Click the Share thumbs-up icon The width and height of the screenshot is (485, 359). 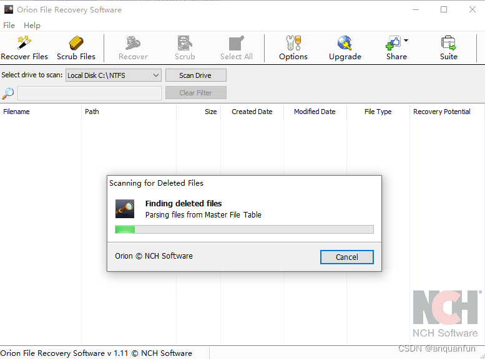[393, 43]
